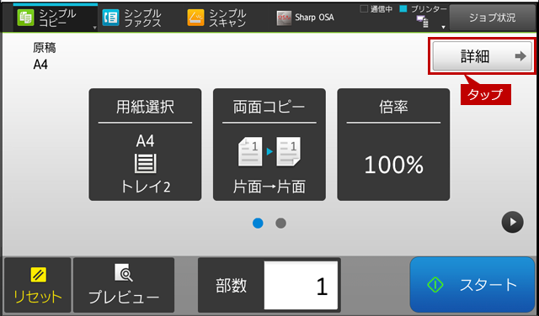This screenshot has width=539, height=316.
Task: Tap the Details (詳細) button
Action: pyautogui.click(x=482, y=56)
